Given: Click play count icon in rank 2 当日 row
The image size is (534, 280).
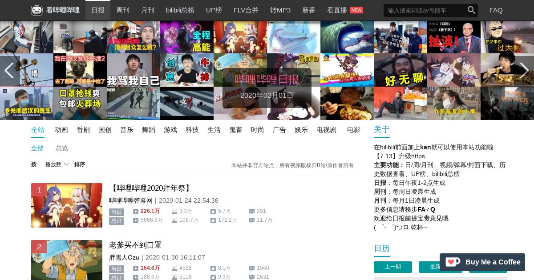Looking at the screenshot, I should (x=135, y=268).
